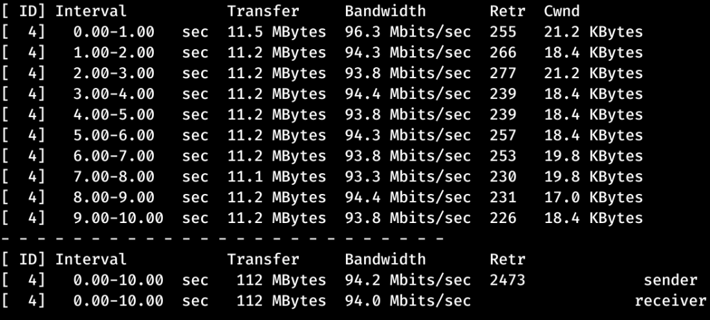Click the retransmit count 226
Image resolution: width=710 pixels, height=320 pixels.
pos(503,219)
